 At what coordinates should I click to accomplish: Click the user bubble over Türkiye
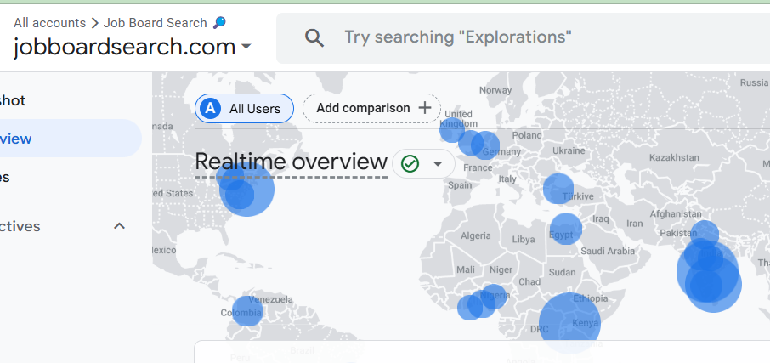pyautogui.click(x=558, y=189)
